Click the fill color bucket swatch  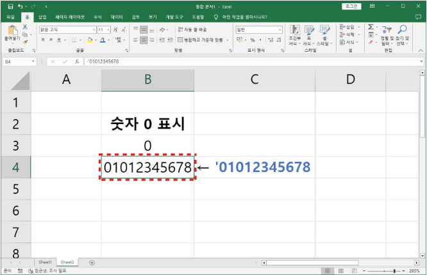point(90,40)
